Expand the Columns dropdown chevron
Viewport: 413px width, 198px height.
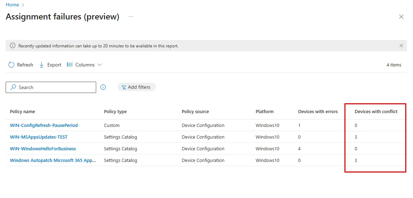pos(100,65)
